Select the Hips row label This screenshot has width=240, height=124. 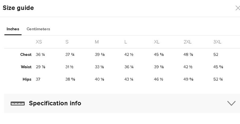pos(27,79)
